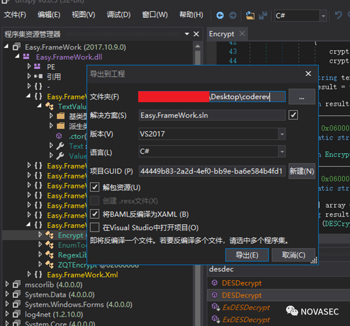Viewport: 350px width, 326px height.
Task: Click the Cancel (C) button
Action: (x=293, y=255)
